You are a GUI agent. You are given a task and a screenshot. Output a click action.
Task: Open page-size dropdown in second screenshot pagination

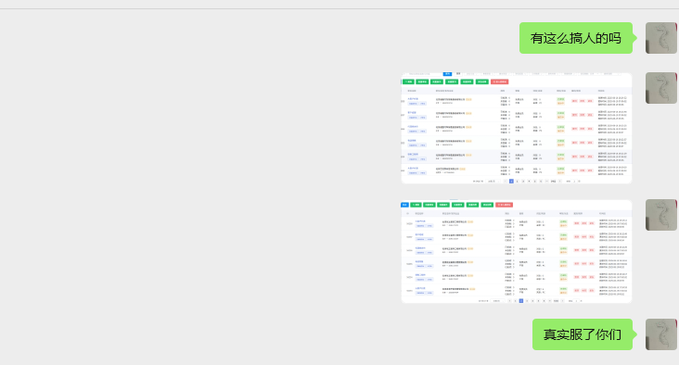(497, 300)
